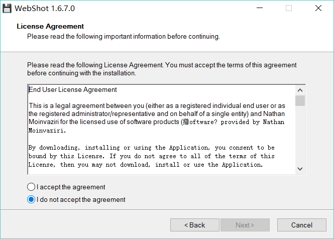Close the WebShot setup window
This screenshot has width=334, height=239.
(318, 9)
